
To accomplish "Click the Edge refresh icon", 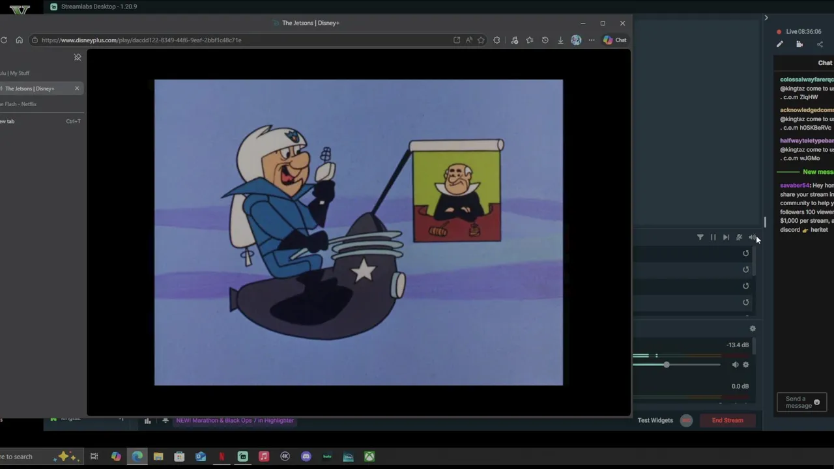I will click(4, 40).
